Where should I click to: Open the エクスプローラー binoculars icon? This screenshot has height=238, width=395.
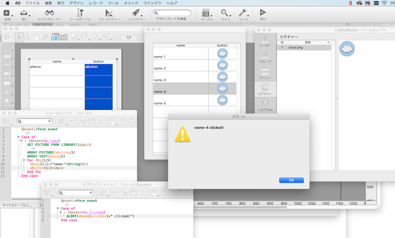50,13
